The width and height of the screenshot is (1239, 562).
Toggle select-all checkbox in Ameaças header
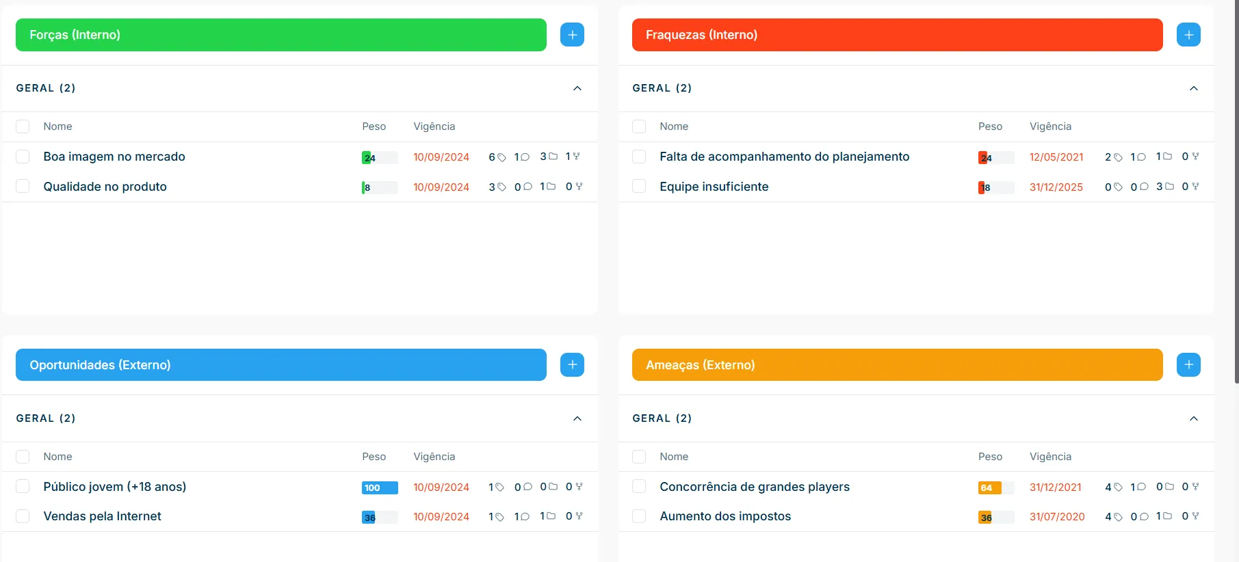(639, 457)
